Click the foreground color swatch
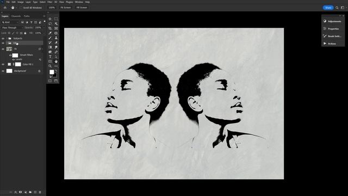 click(52, 72)
